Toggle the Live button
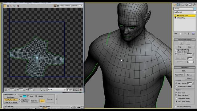The image size is (197, 111). (x=42, y=101)
